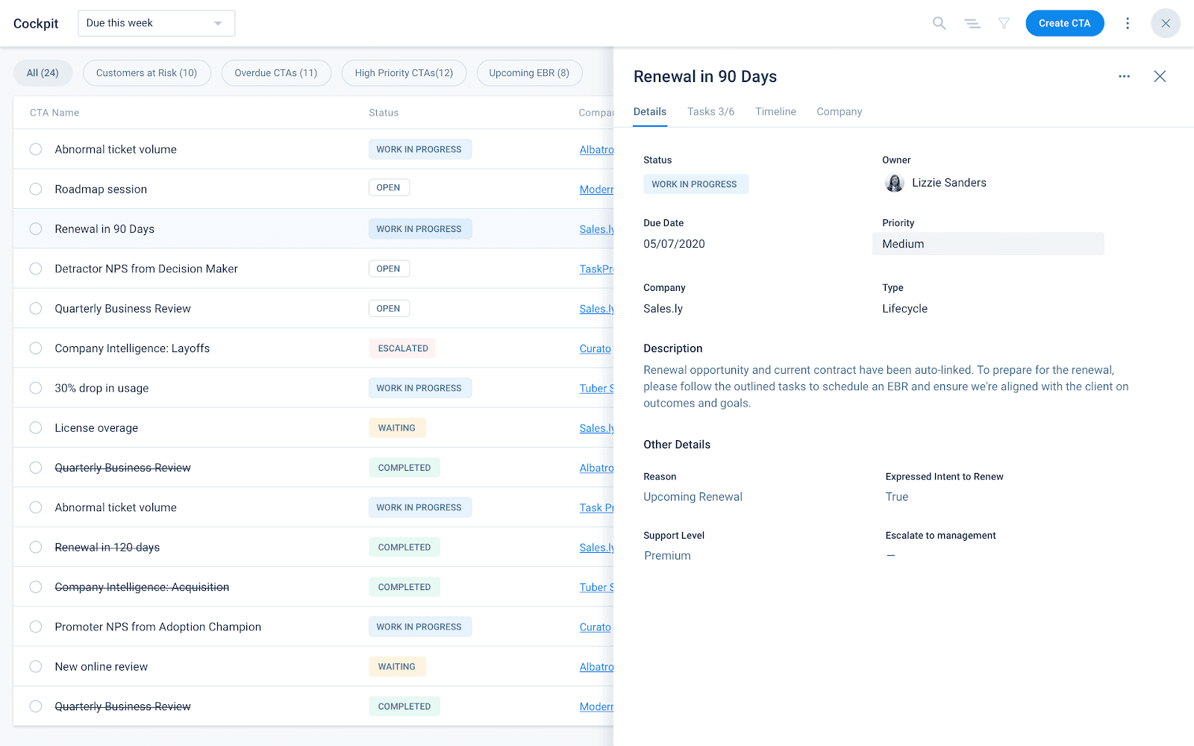Change the Work In Progress status badge
The height and width of the screenshot is (746, 1194).
[695, 184]
